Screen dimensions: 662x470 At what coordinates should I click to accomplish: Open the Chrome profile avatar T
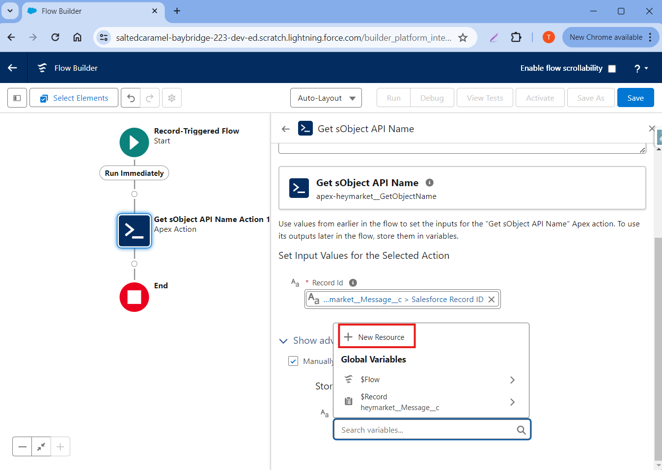[549, 37]
